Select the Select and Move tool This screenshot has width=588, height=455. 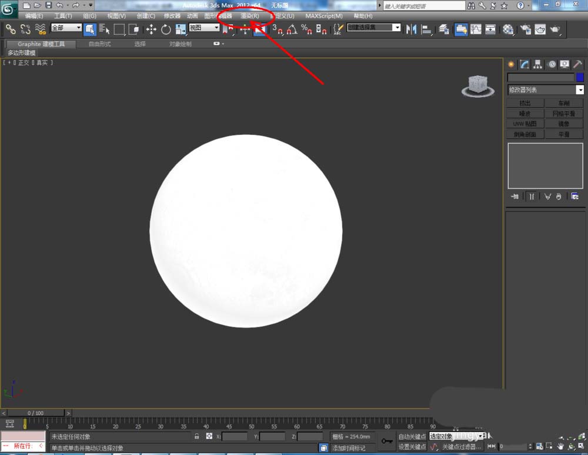(151, 29)
